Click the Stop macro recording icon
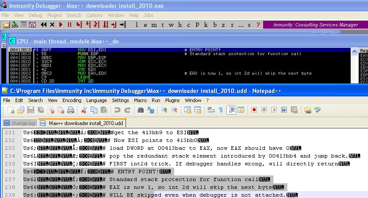This screenshot has width=368, height=198. [x=264, y=110]
